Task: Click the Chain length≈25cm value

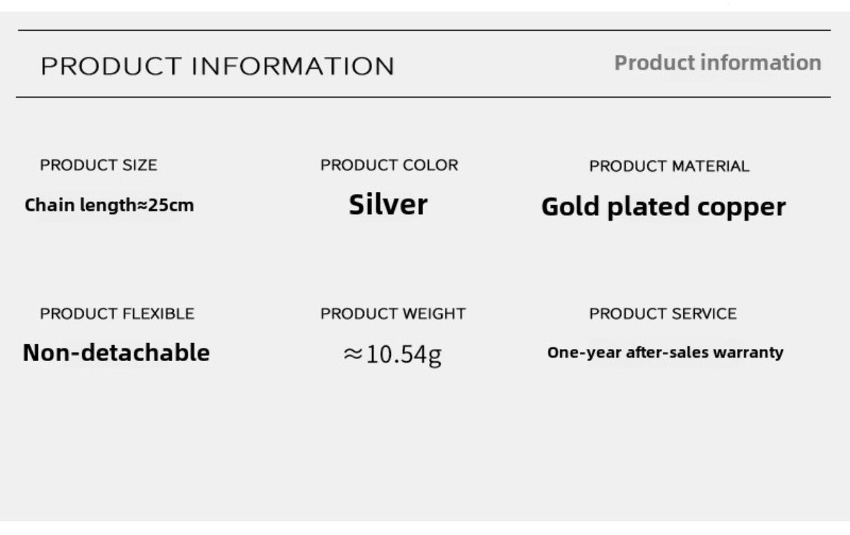Action: pos(109,205)
